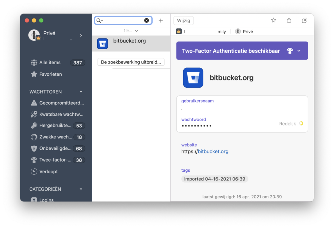
Task: Click the gebruikersnaam field
Action: click(x=242, y=105)
